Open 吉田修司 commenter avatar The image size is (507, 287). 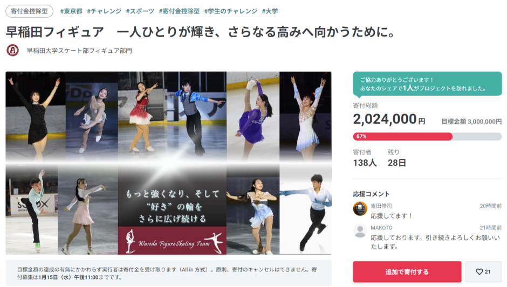click(x=360, y=209)
